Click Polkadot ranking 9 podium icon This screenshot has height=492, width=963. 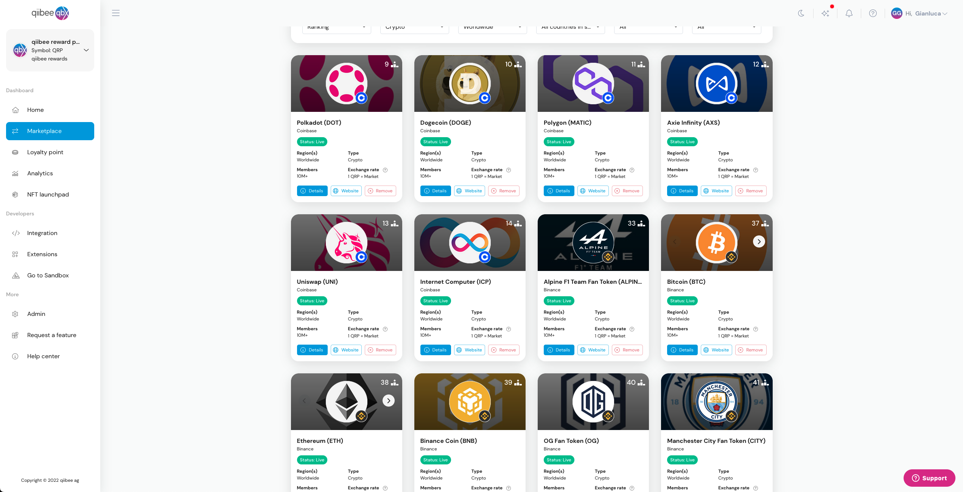[395, 64]
